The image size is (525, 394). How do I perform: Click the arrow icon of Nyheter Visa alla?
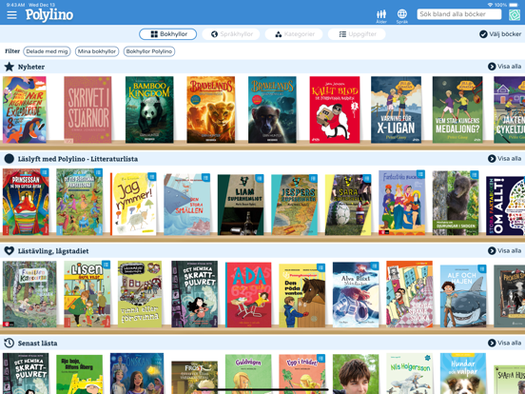(x=492, y=67)
